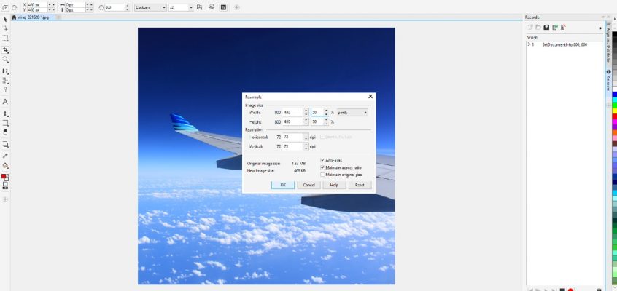
Task: Select the Eyedropper tool
Action: point(6,156)
